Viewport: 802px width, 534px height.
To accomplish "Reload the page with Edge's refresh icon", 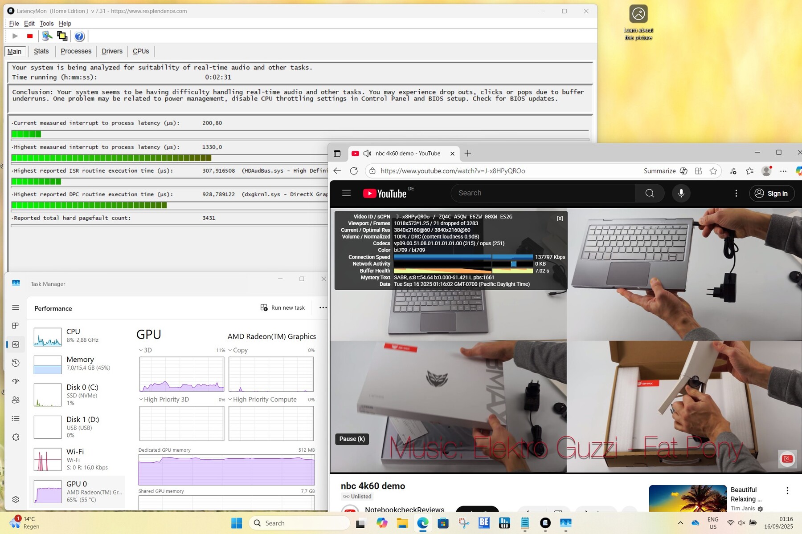I will 354,171.
